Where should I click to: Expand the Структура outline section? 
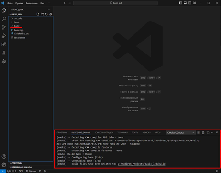17,163
